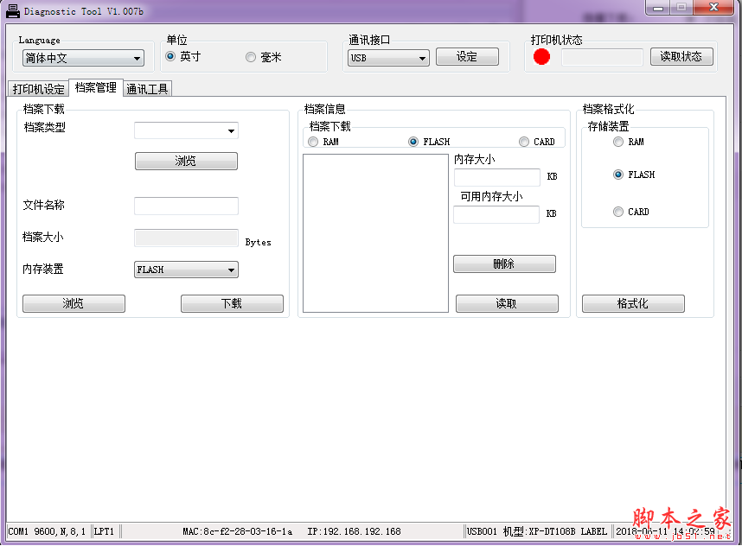Click the 格式化 button
This screenshot has width=742, height=546.
click(x=633, y=303)
